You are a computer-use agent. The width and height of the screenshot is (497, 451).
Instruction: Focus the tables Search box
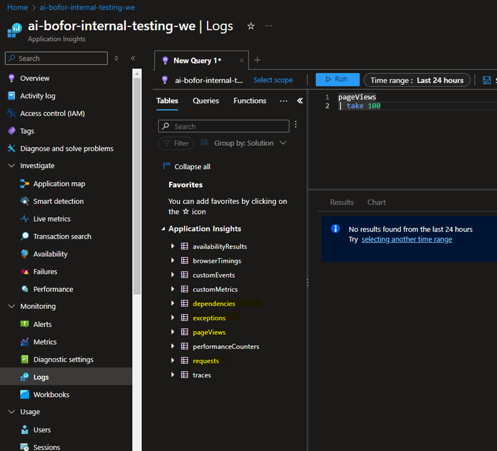[x=223, y=126]
